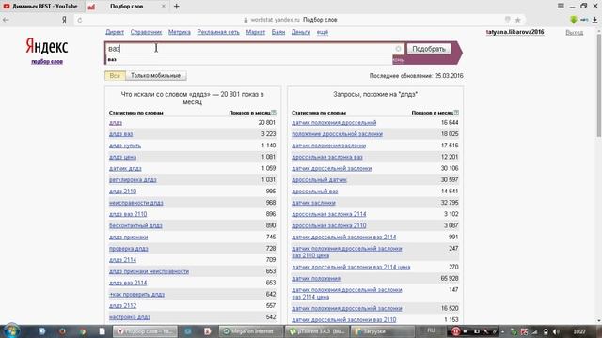This screenshot has width=602, height=338.
Task: Open the 'бесконтактный дпдз' query link
Action: pos(135,225)
